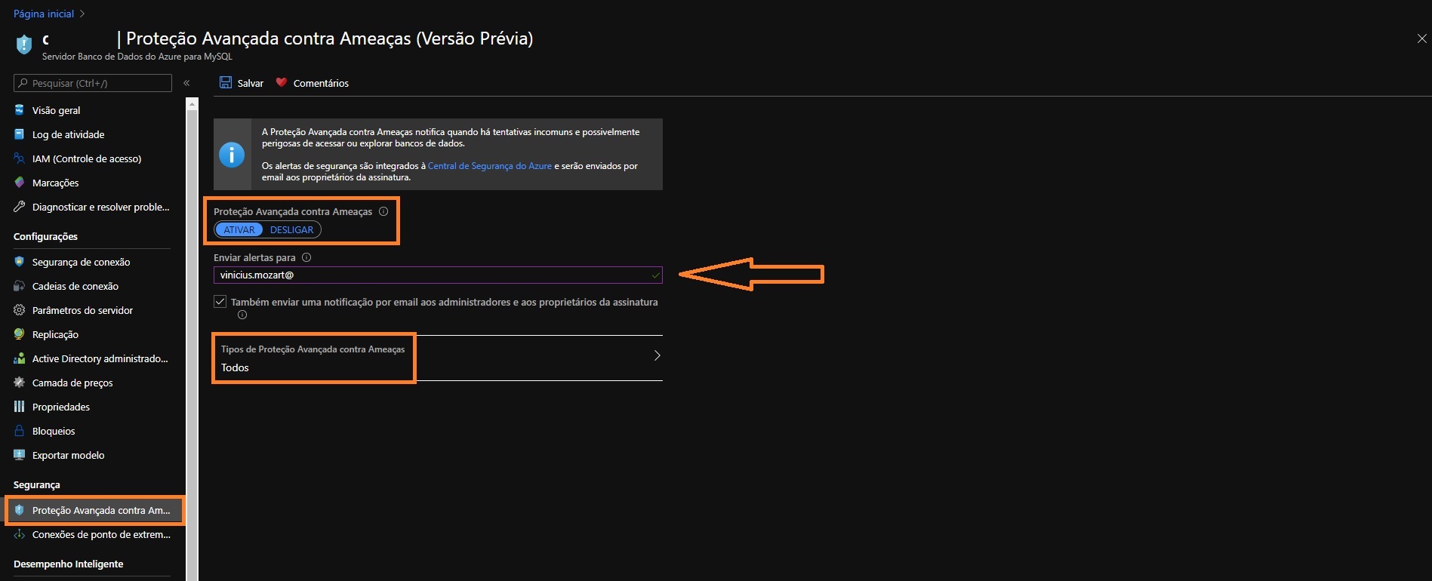Click the Salvar button
The height and width of the screenshot is (581, 1432).
click(x=242, y=83)
